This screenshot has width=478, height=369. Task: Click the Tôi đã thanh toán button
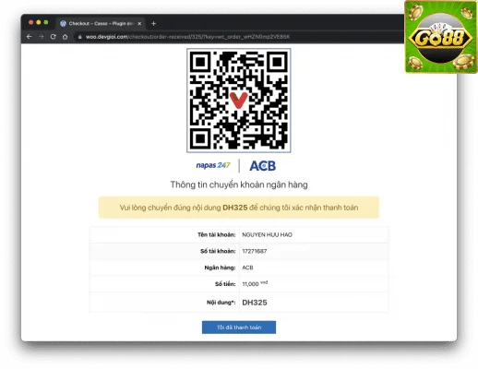pos(239,327)
